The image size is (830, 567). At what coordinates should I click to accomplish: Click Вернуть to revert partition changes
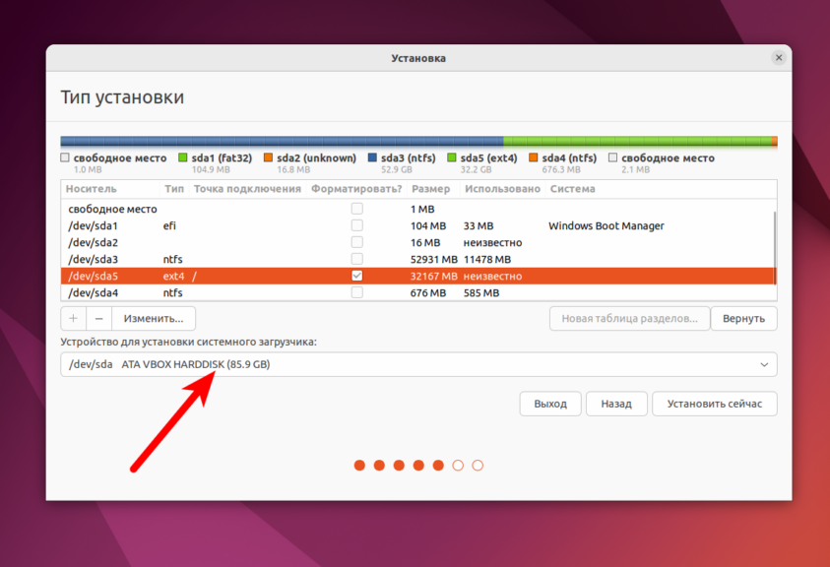(x=743, y=318)
